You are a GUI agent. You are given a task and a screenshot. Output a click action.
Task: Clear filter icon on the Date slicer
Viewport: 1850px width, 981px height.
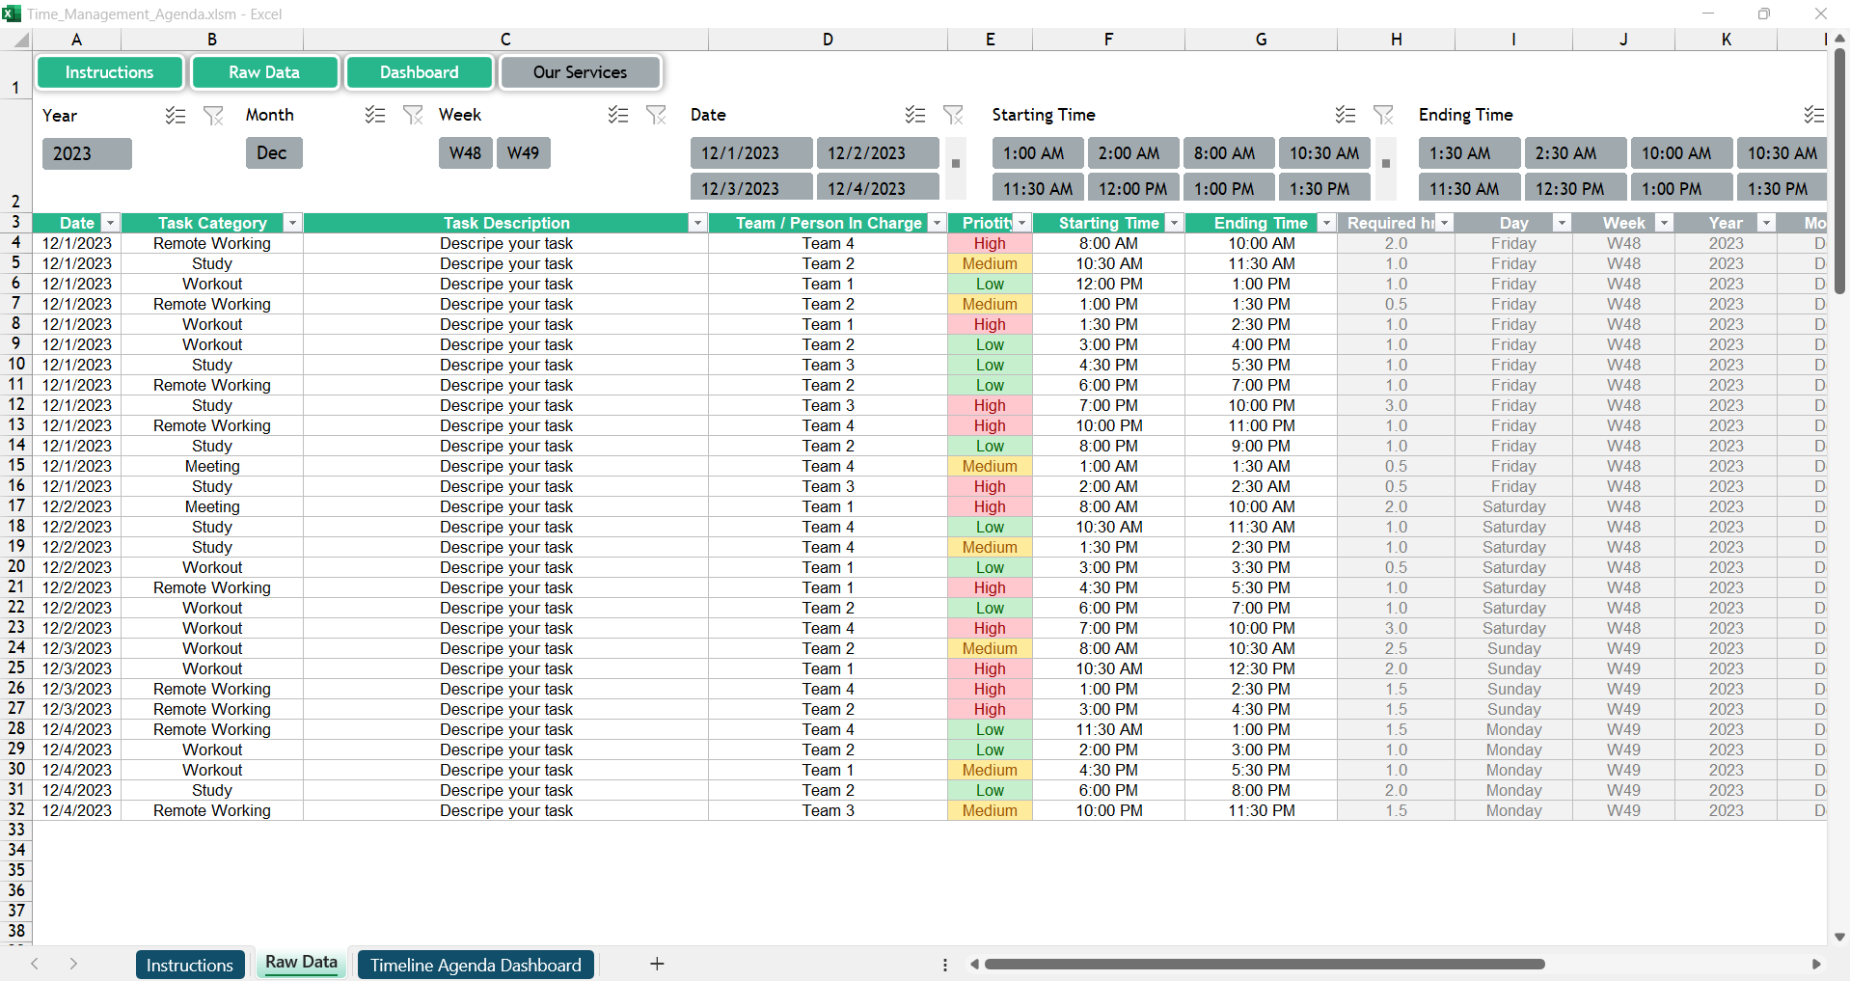point(953,116)
